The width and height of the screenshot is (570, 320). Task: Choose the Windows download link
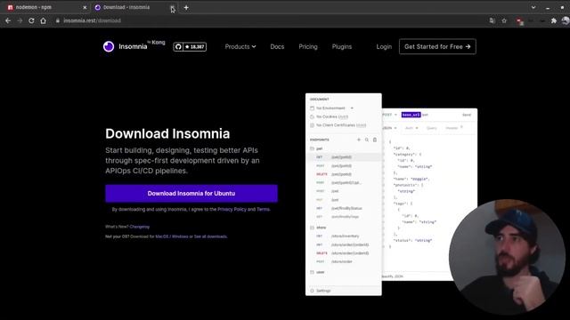click(180, 236)
